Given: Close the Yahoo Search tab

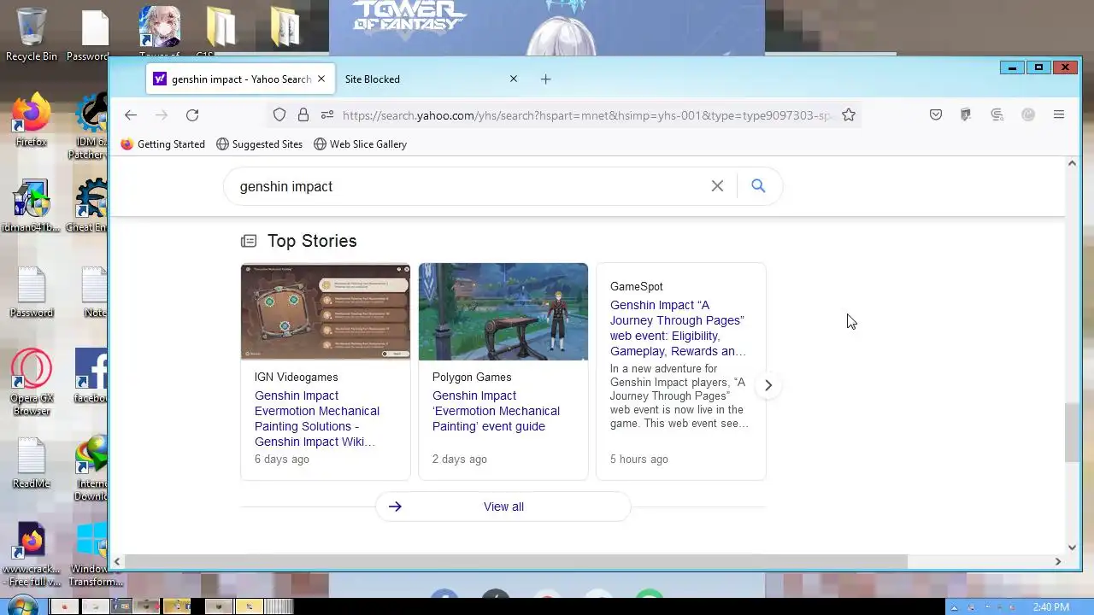Looking at the screenshot, I should tap(321, 79).
